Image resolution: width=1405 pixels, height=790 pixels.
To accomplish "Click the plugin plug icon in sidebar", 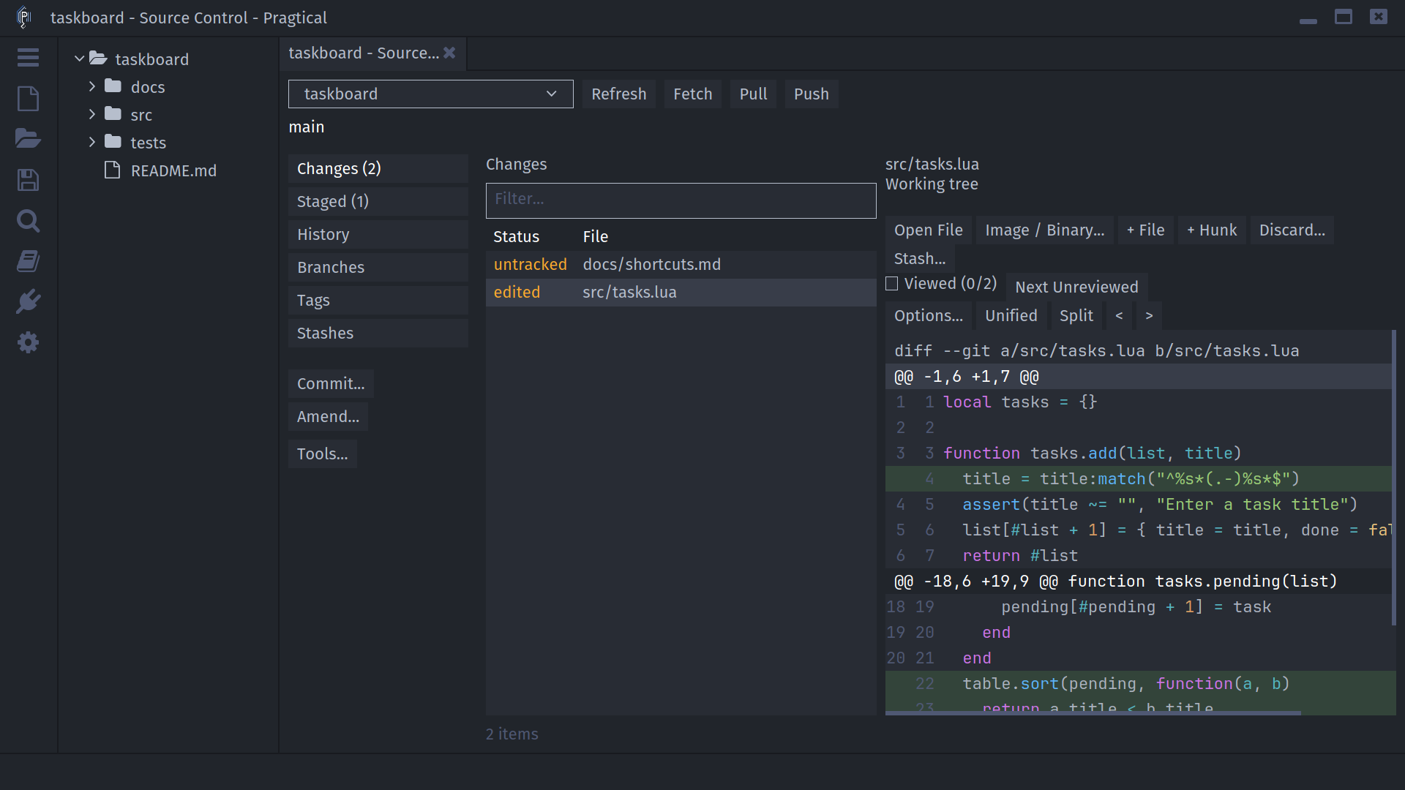I will pyautogui.click(x=28, y=301).
